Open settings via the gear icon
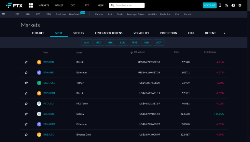 coord(240,6)
